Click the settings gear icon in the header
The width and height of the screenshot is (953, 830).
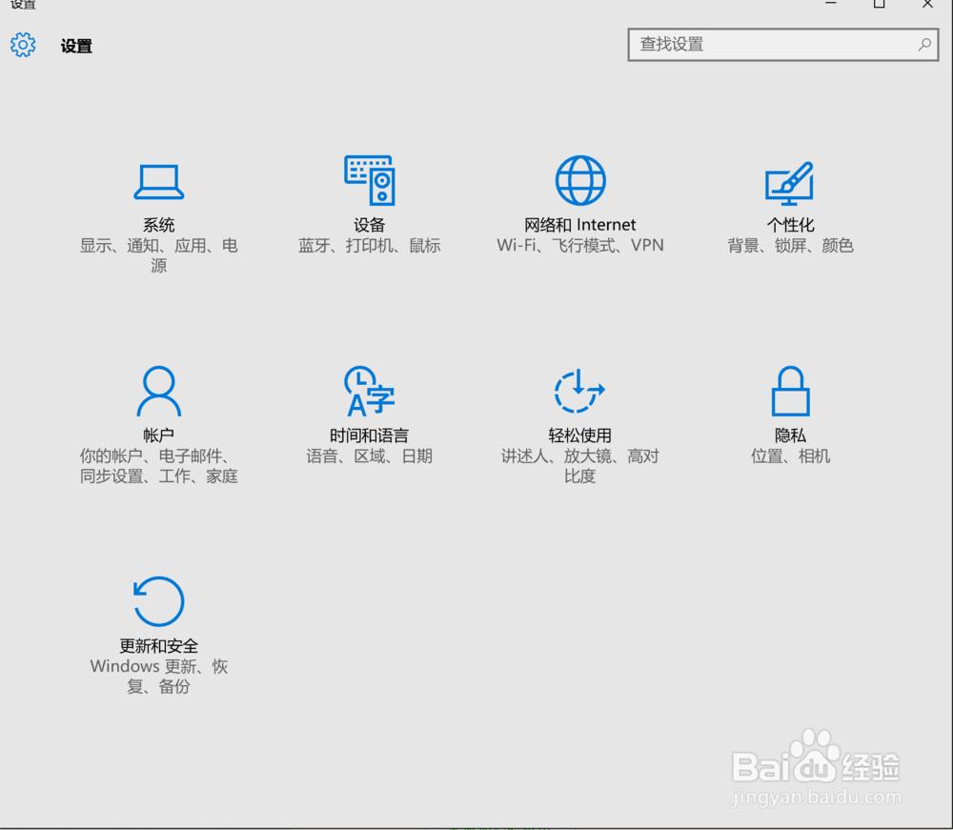23,45
